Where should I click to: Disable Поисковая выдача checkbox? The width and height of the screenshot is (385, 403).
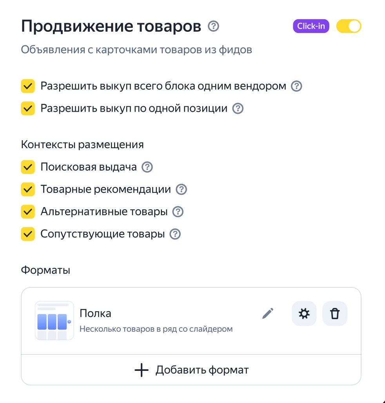pos(28,167)
